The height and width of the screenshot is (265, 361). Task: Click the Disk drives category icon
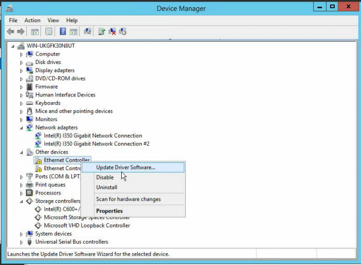[x=29, y=62]
